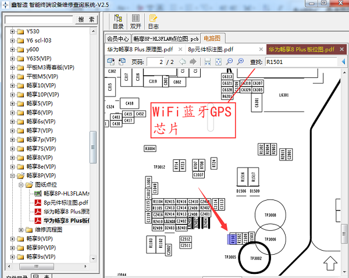Click the file search input field
This screenshot has width=349, height=278.
(39, 20)
